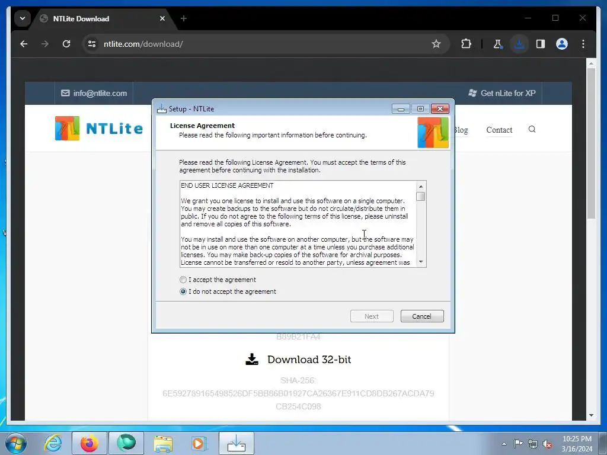607x455 pixels.
Task: Close the NTLite Setup dialog
Action: (x=440, y=109)
